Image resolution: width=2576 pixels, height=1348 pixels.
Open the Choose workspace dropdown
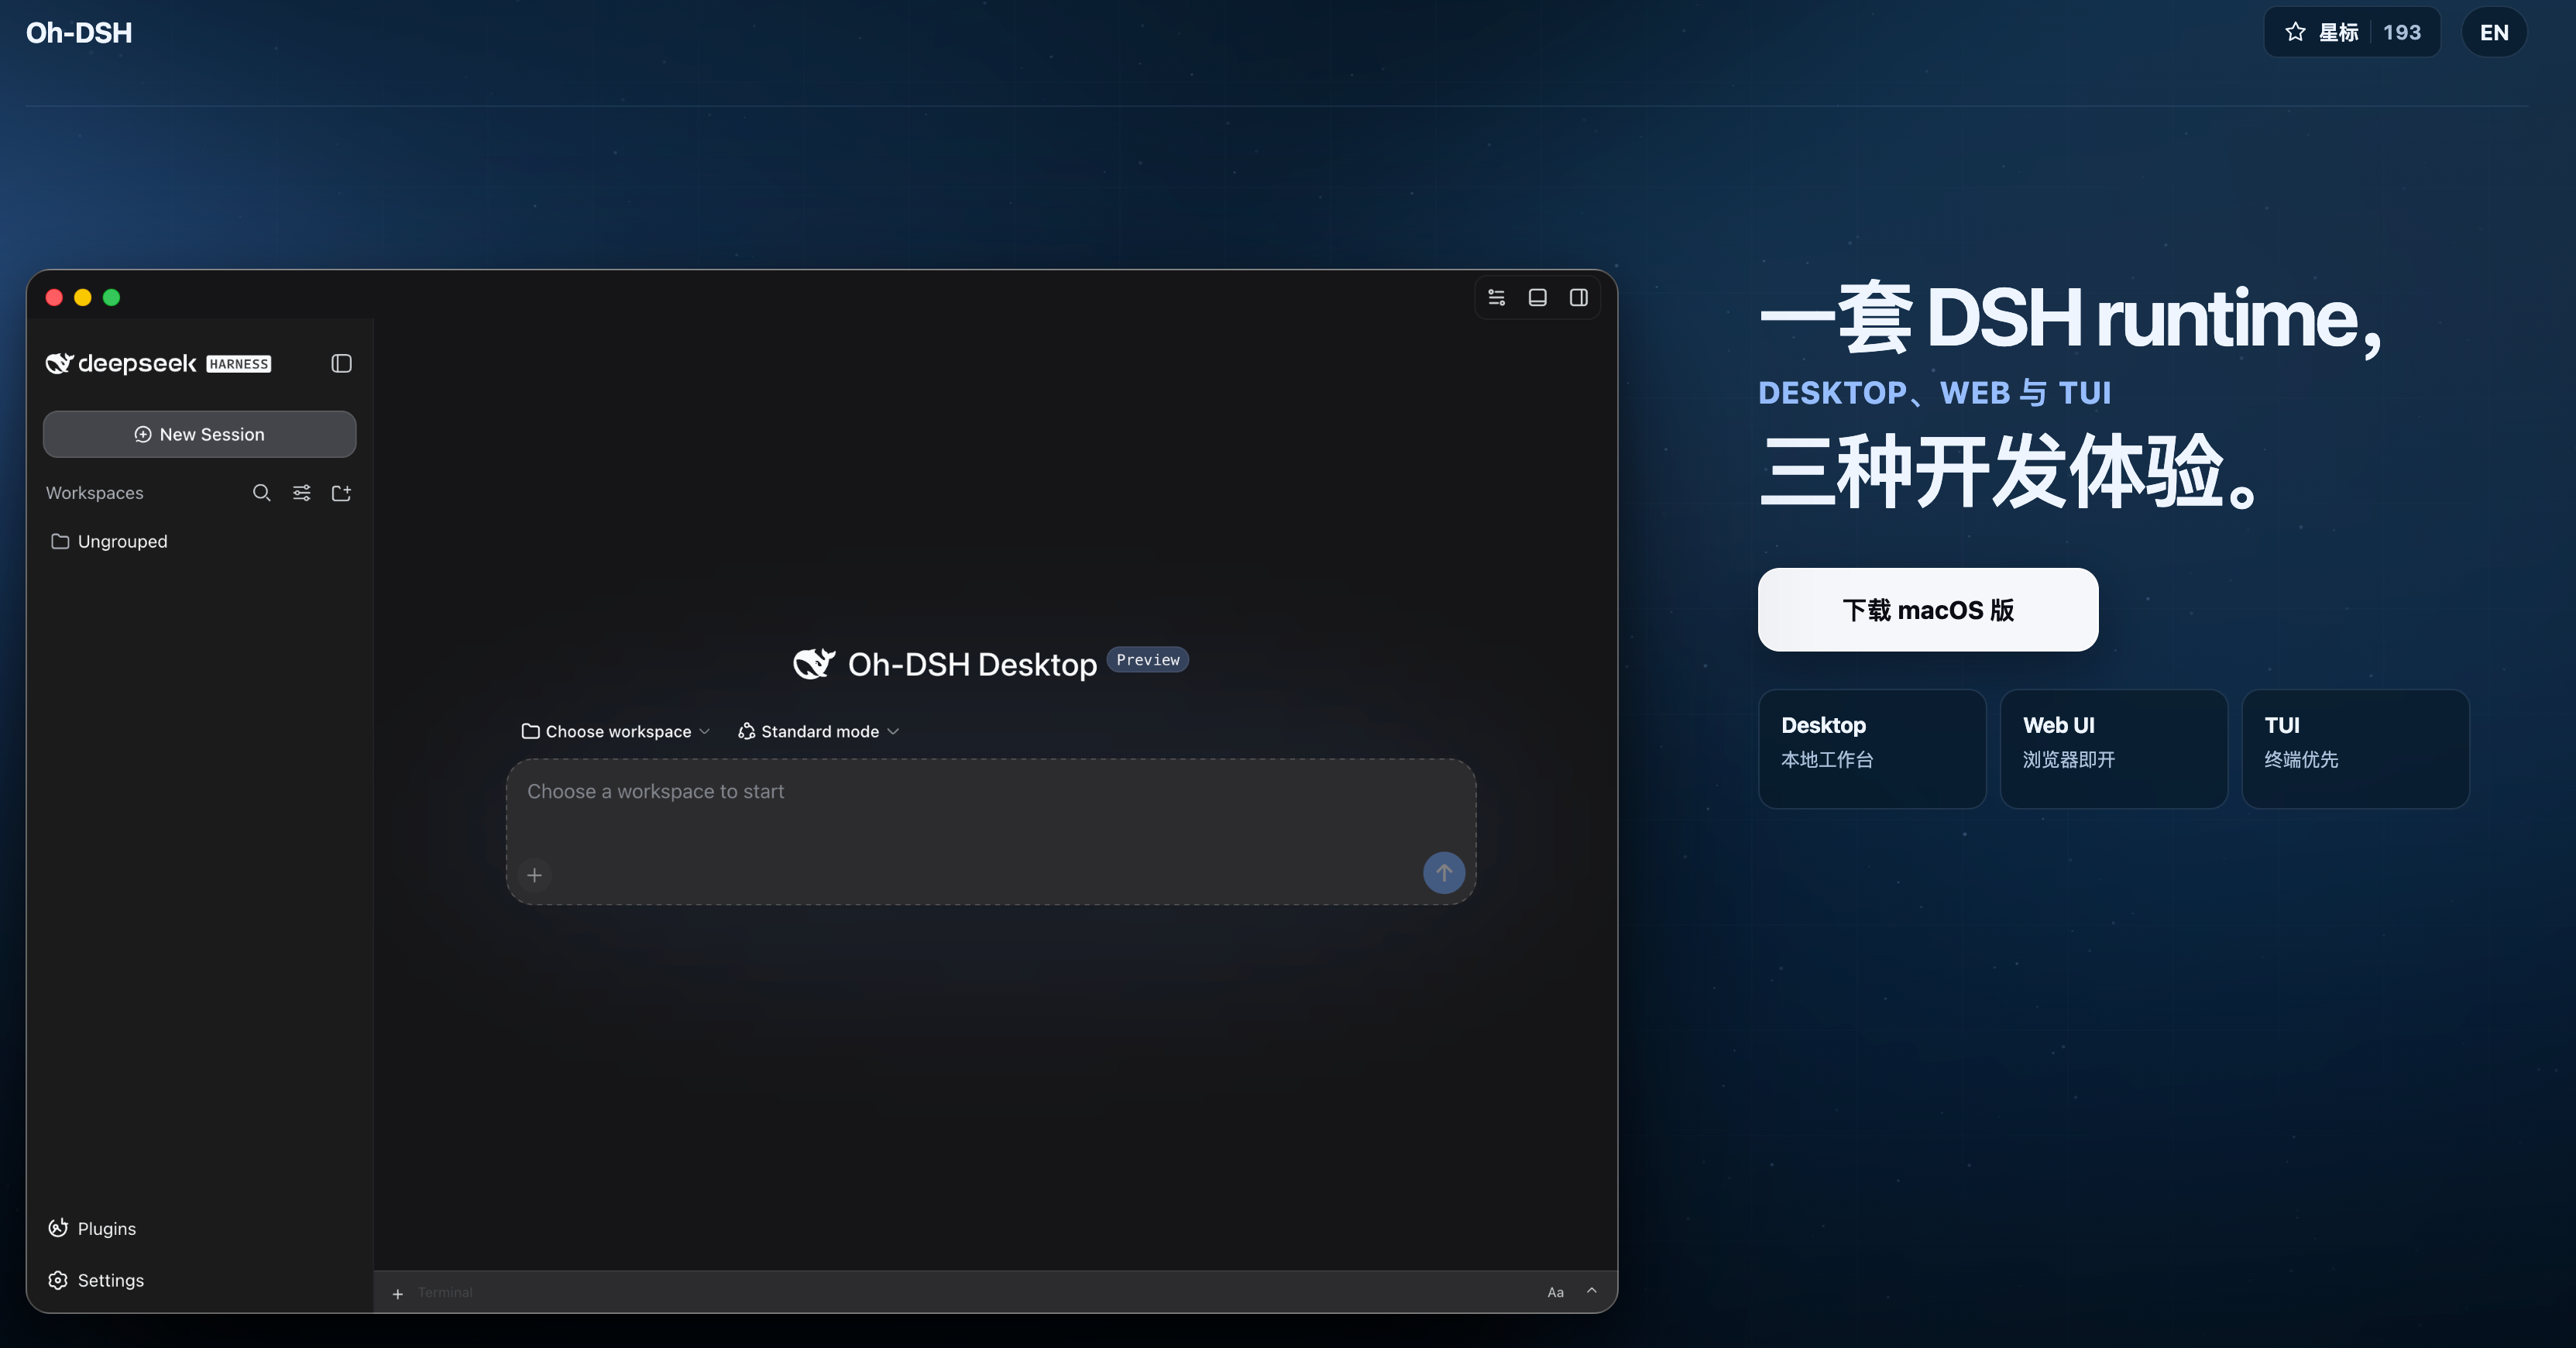pos(616,731)
